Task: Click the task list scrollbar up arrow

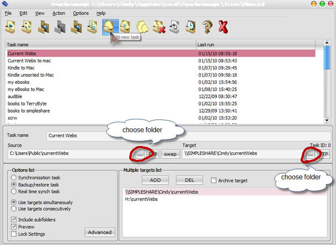Action: [x=327, y=43]
